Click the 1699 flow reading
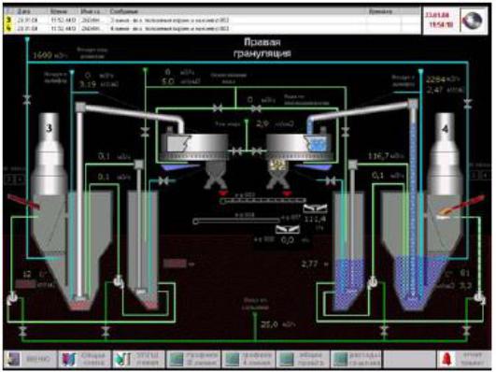The height and width of the screenshot is (372, 496). pos(42,55)
